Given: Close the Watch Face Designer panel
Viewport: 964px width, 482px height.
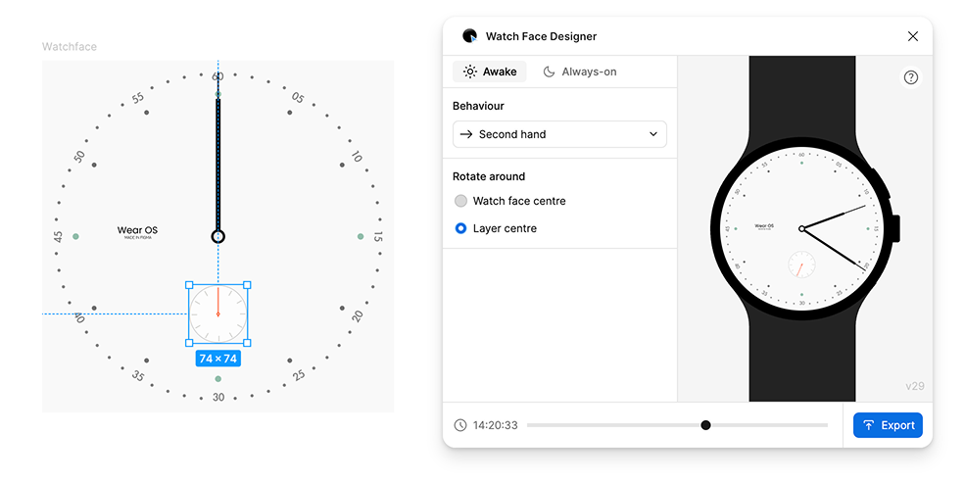Looking at the screenshot, I should coord(912,36).
